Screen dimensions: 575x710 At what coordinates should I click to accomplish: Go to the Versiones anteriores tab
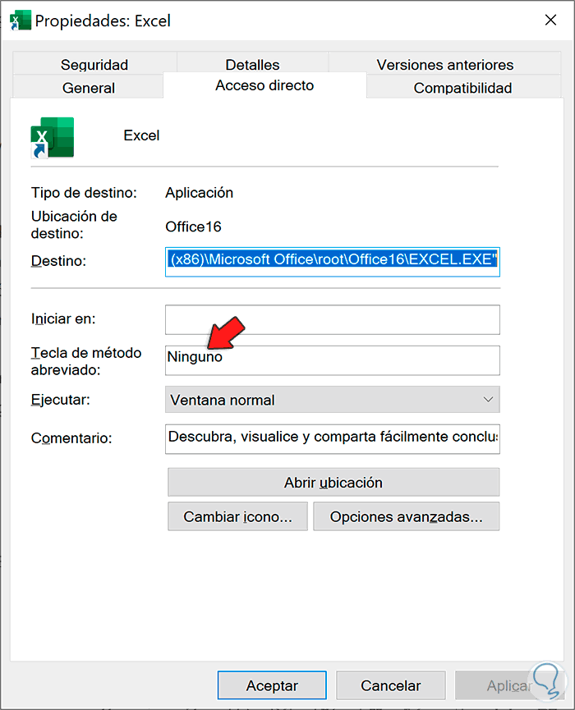pos(445,64)
